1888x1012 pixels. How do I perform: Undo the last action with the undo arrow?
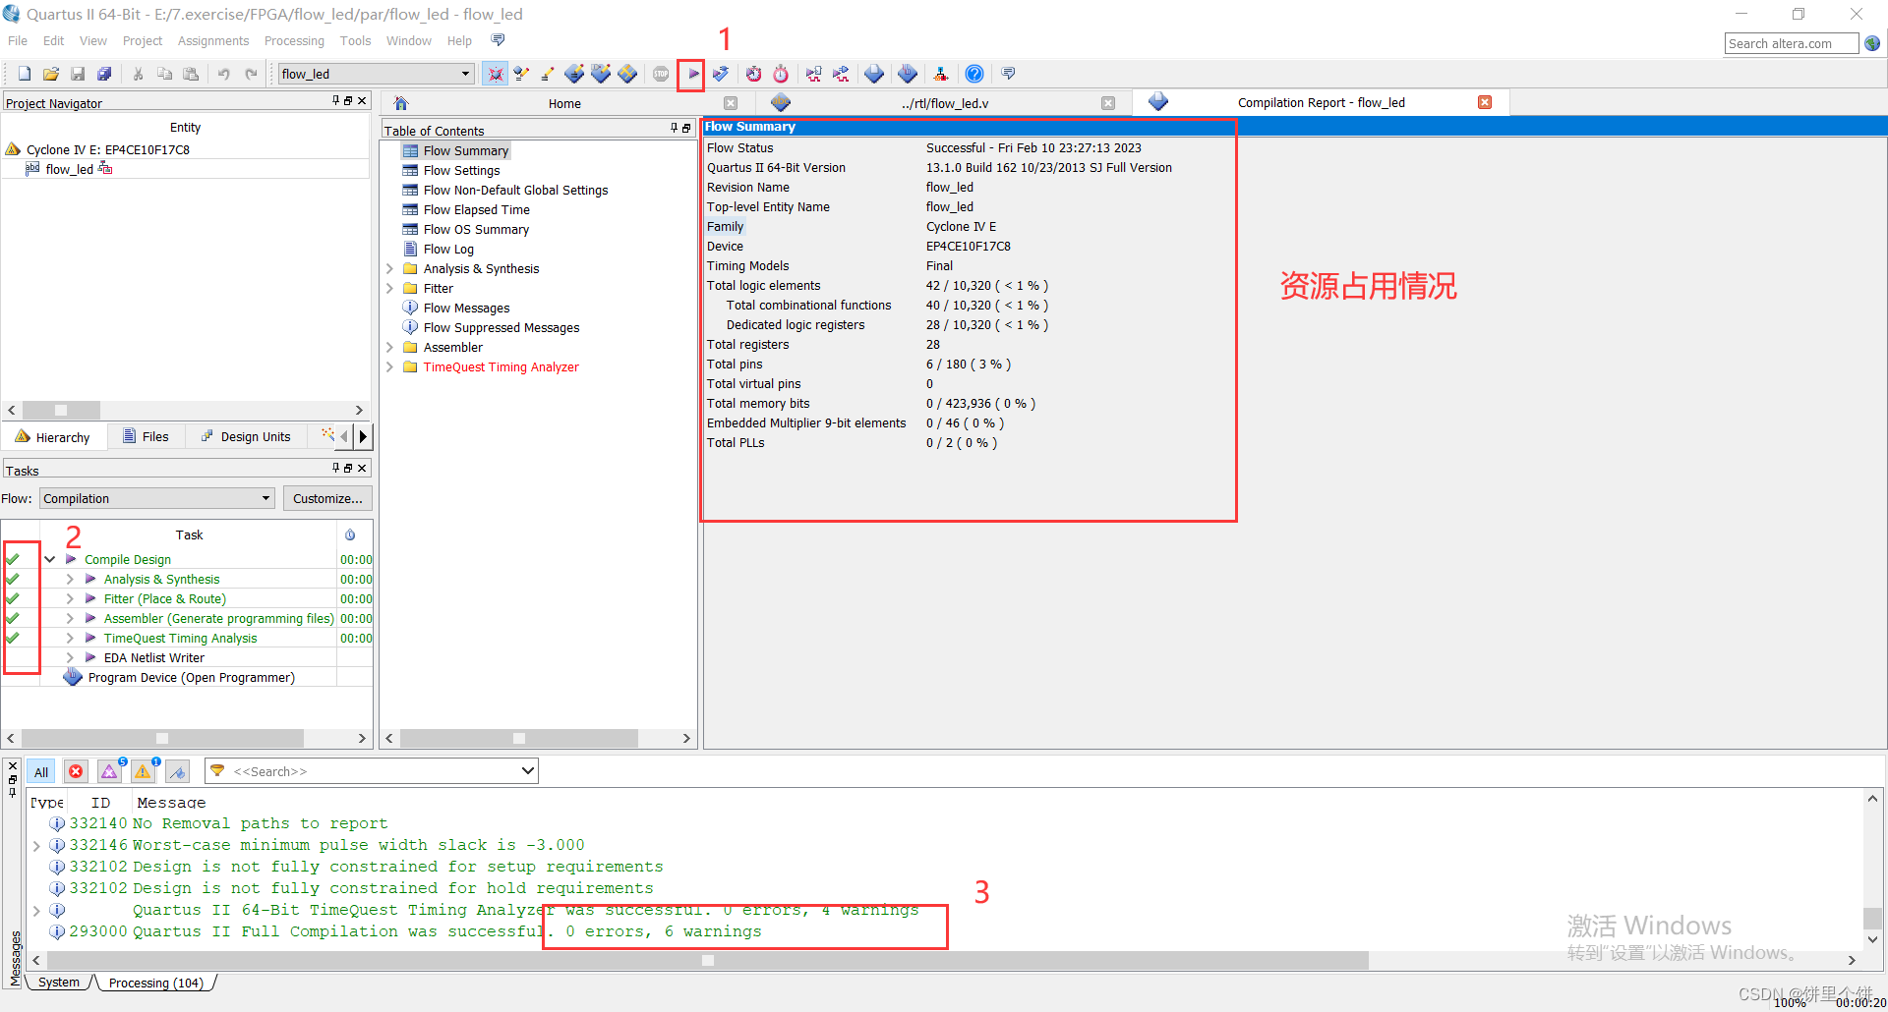224,74
